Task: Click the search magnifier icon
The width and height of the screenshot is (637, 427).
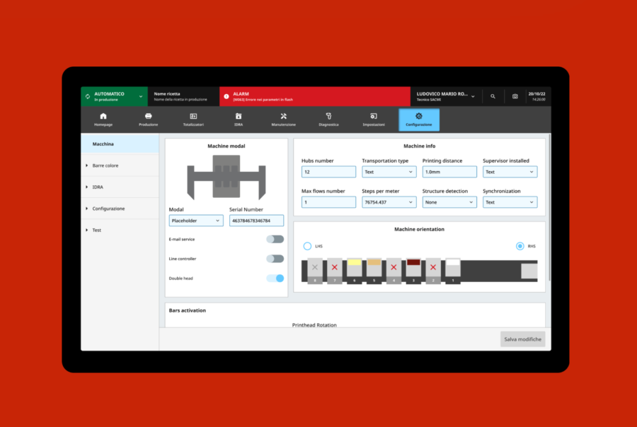Action: [x=493, y=96]
